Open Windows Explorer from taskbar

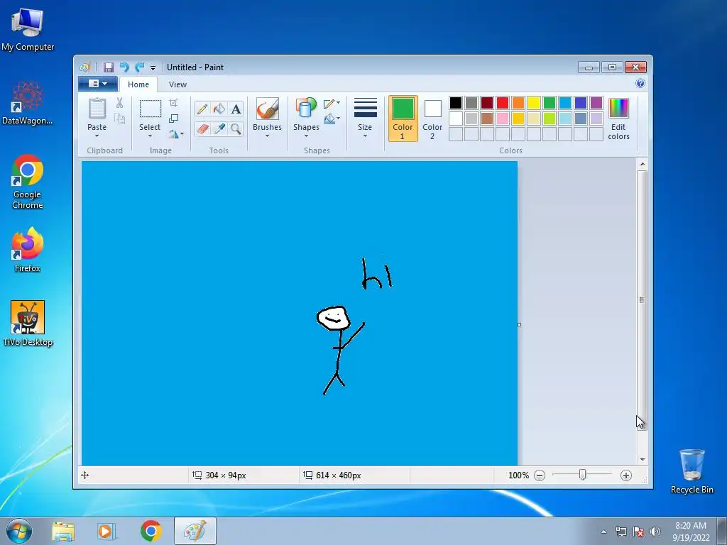coord(63,531)
